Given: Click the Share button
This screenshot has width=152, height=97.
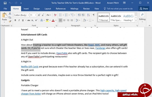Looking at the screenshot, I should pyautogui.click(x=144, y=9).
